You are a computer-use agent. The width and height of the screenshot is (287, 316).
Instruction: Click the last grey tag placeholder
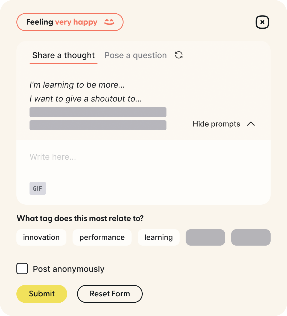point(251,237)
